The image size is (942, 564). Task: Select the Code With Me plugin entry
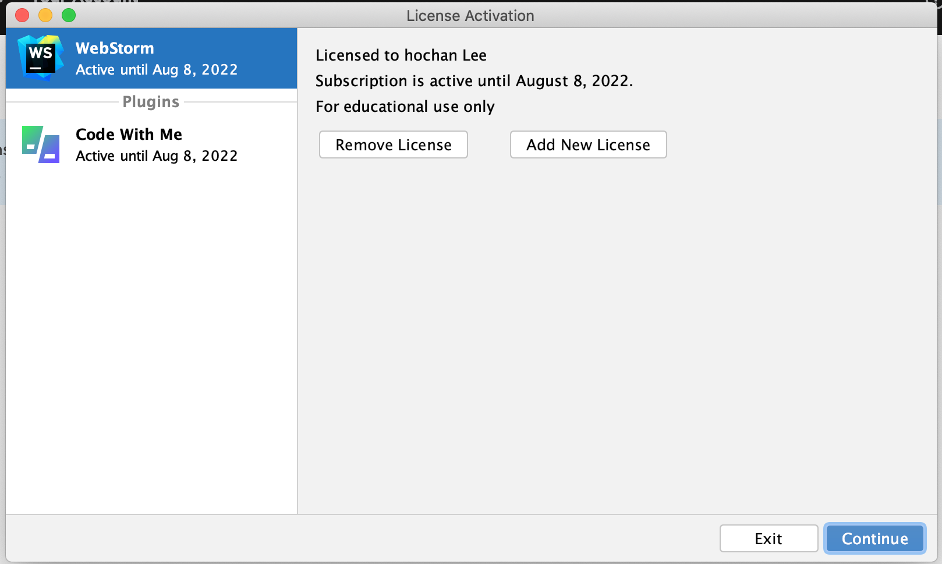(151, 143)
